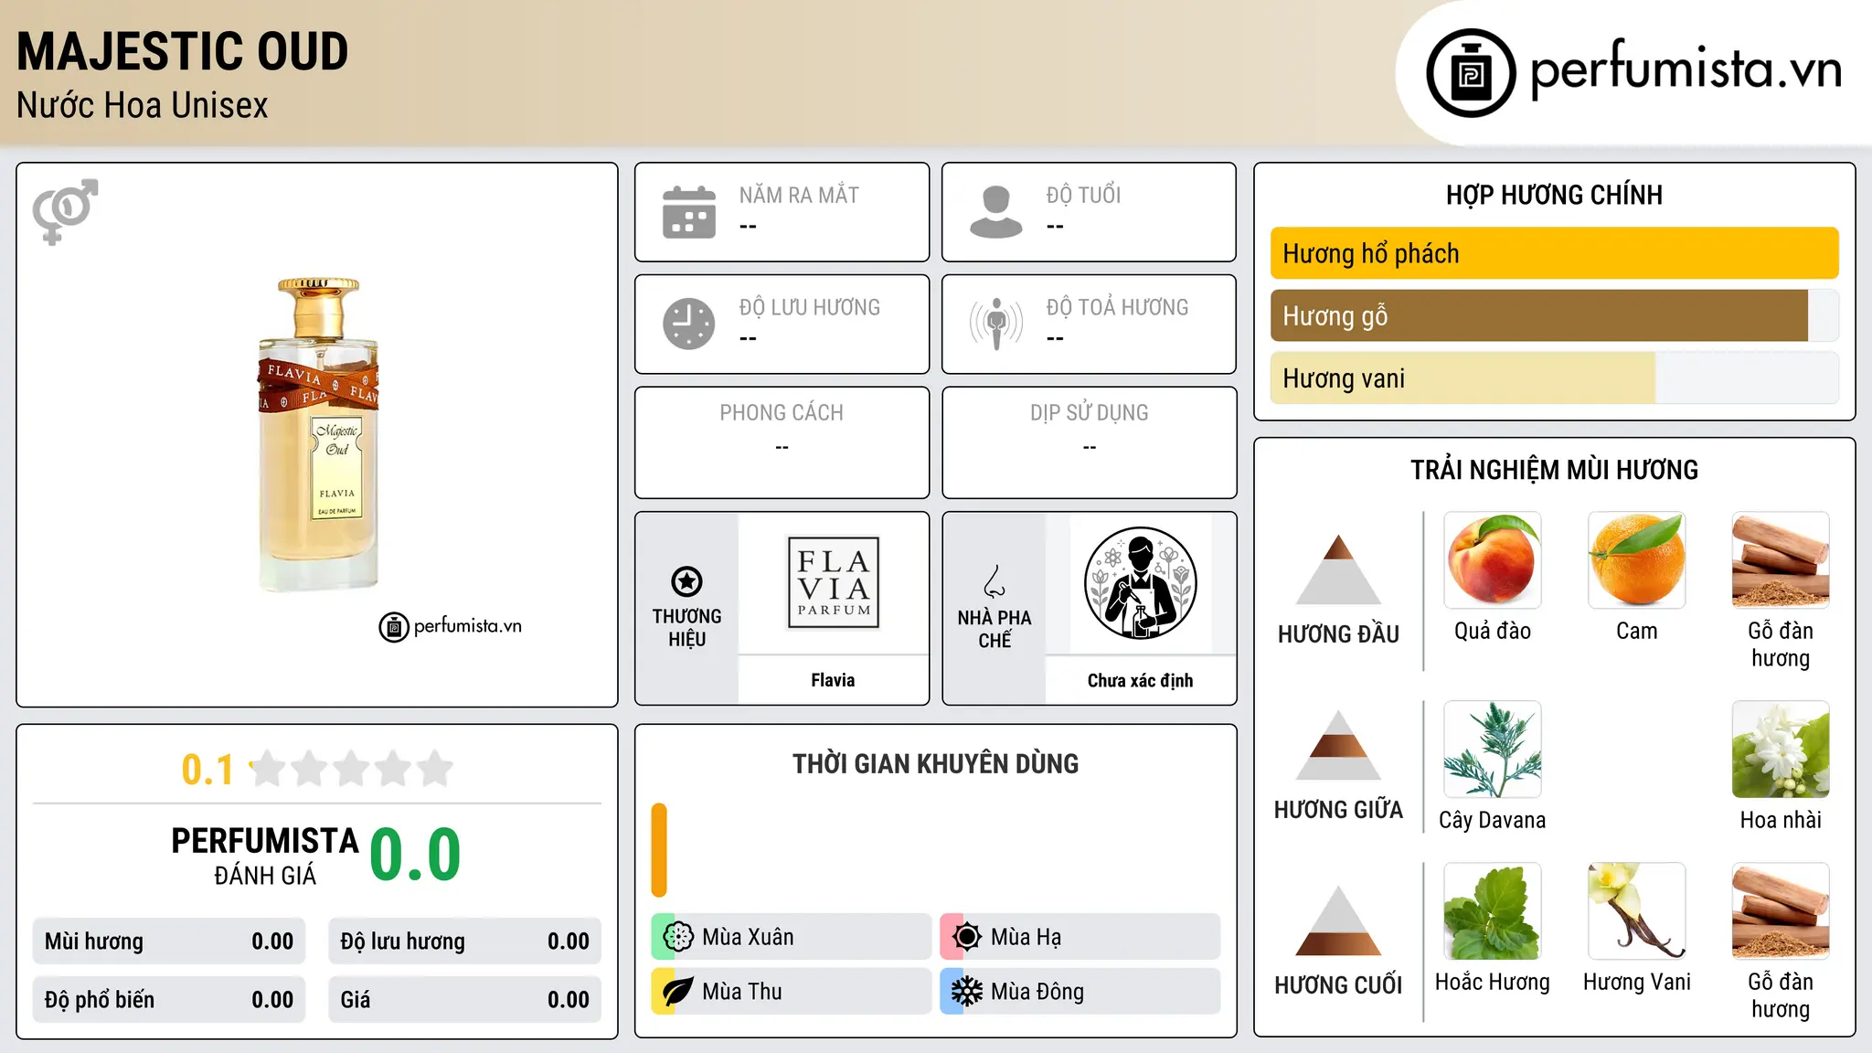Open the Flavia Parfum brand logo
The image size is (1872, 1053).
pos(833,583)
